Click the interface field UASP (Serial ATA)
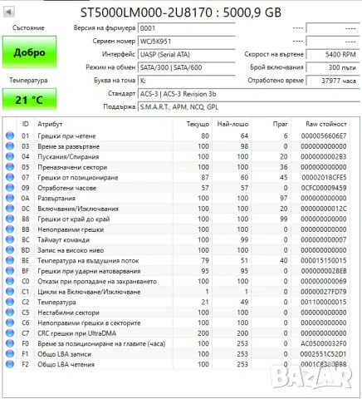This screenshot has width=362, height=399. point(187,54)
